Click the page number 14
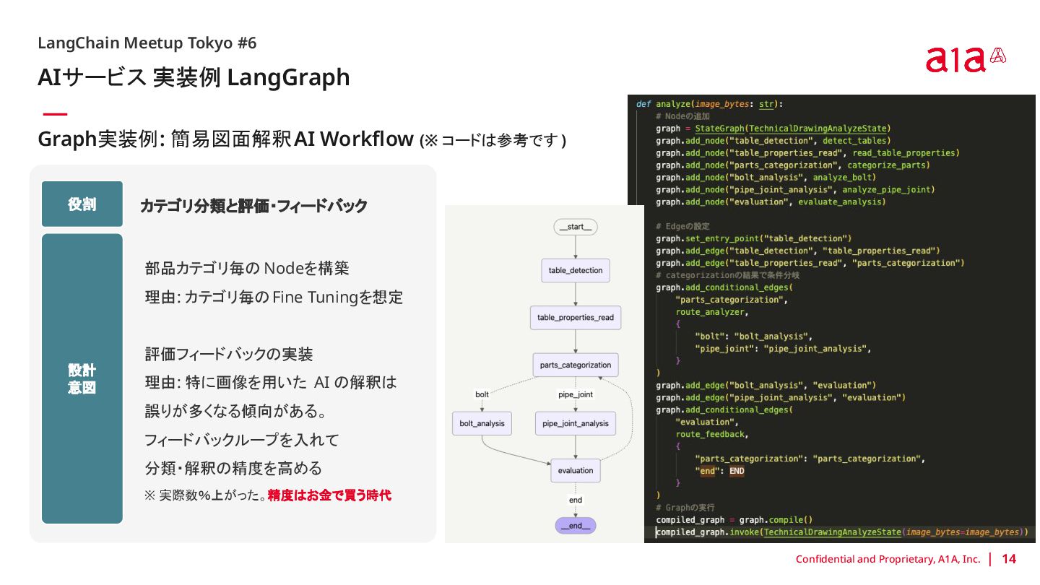Screen dimensions: 1040x585 click(x=1008, y=559)
